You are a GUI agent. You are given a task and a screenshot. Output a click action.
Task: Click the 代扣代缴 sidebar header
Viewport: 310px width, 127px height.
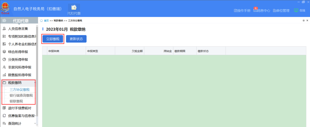19,21
